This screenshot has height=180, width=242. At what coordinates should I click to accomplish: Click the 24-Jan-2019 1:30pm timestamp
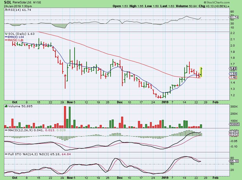click(x=18, y=6)
